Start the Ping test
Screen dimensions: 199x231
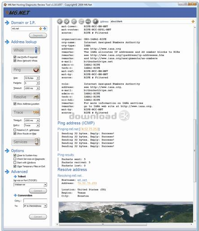pos(26,69)
